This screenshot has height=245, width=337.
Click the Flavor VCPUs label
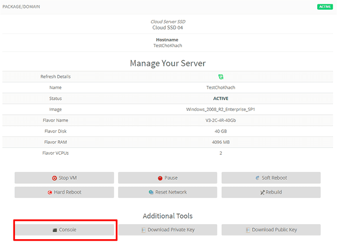(x=55, y=153)
